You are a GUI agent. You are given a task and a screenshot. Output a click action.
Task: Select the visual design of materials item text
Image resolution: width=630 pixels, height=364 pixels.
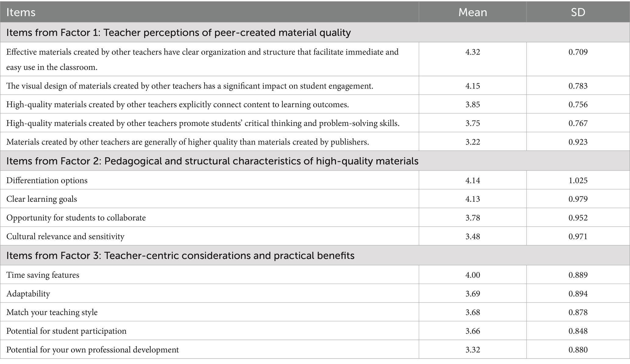pyautogui.click(x=190, y=86)
